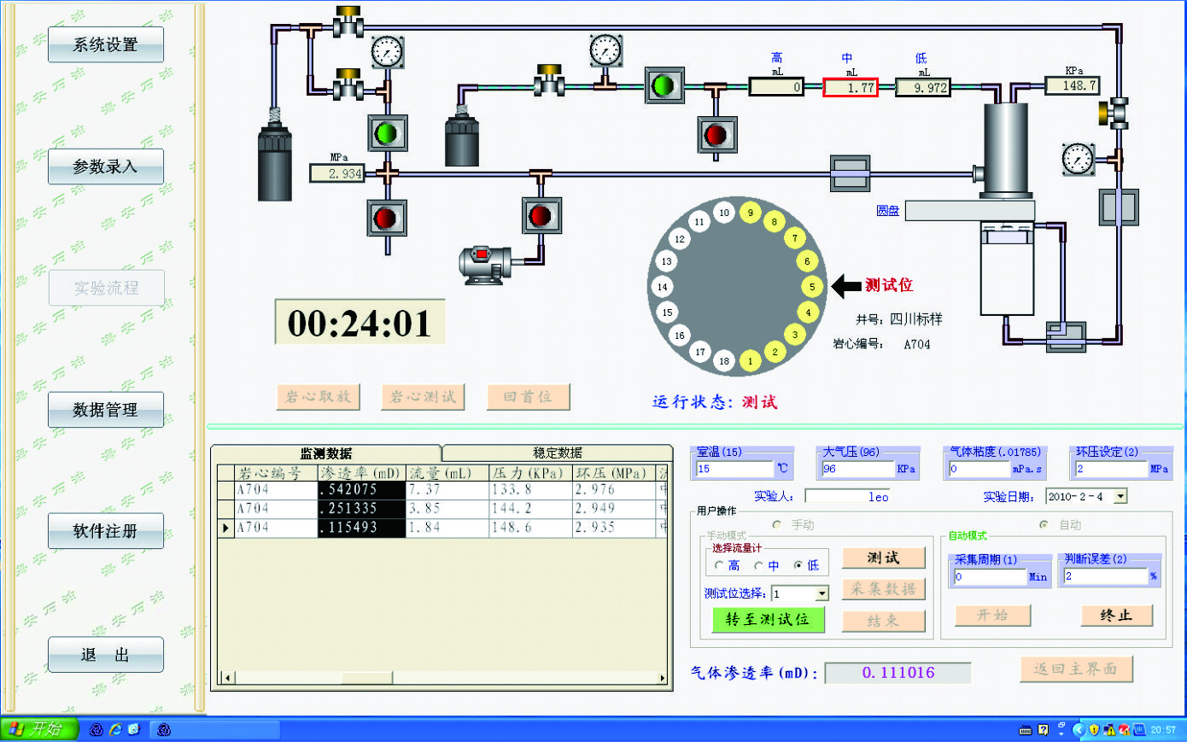Choose the 中 flowmeter option

coord(758,565)
